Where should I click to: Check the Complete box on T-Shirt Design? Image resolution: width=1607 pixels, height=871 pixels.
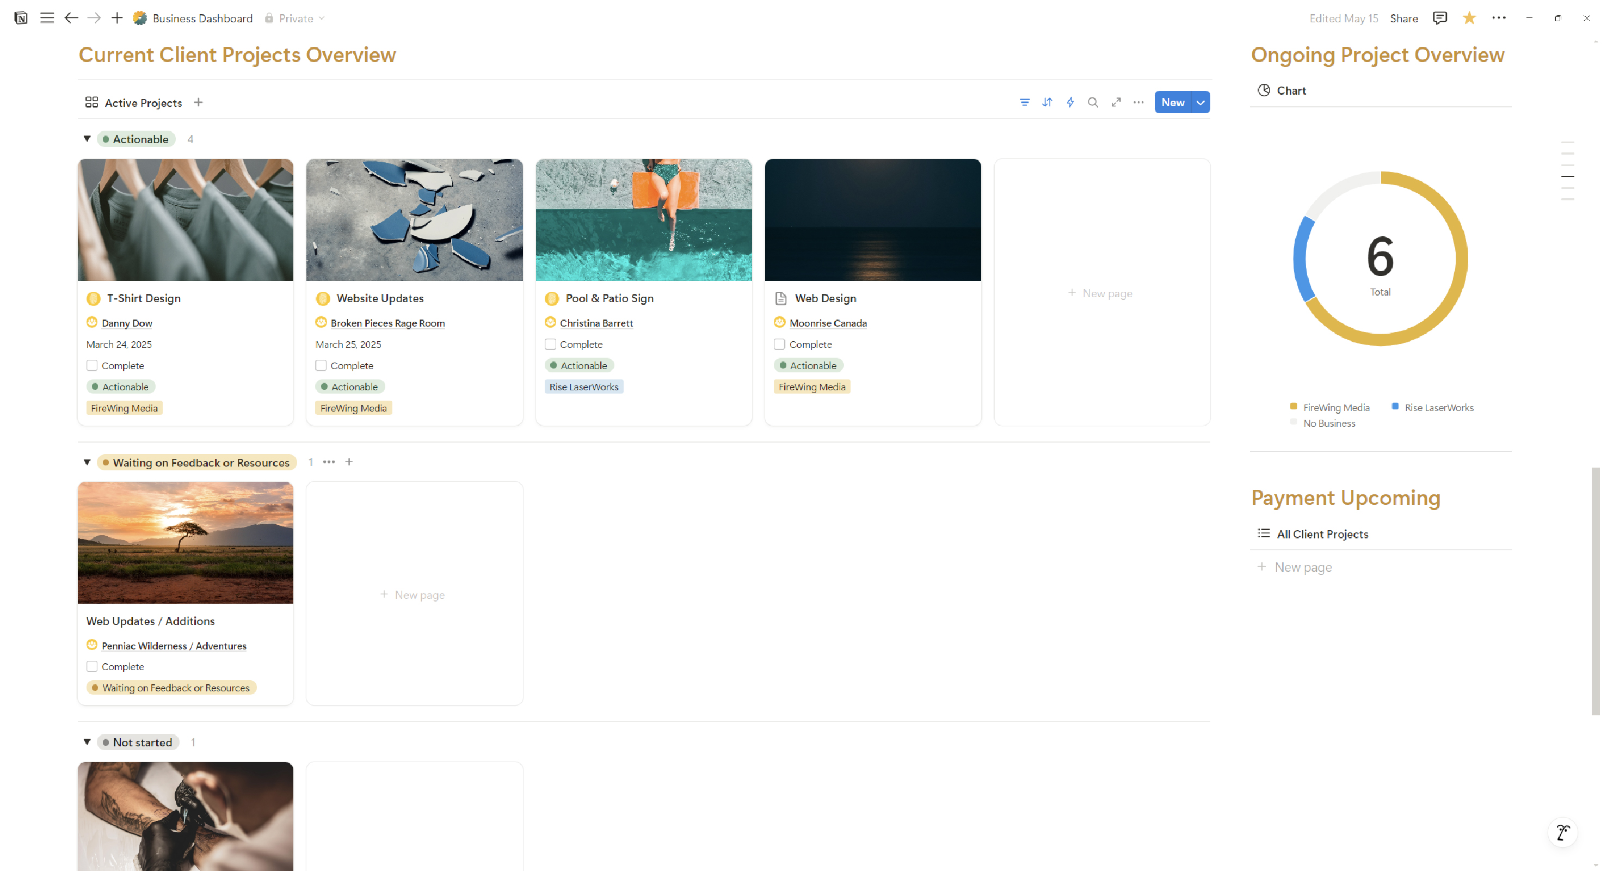tap(92, 366)
